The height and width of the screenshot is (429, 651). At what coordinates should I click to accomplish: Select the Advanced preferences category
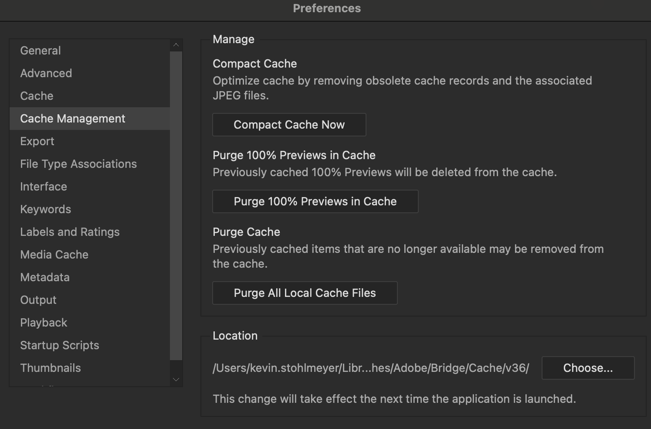tap(46, 73)
